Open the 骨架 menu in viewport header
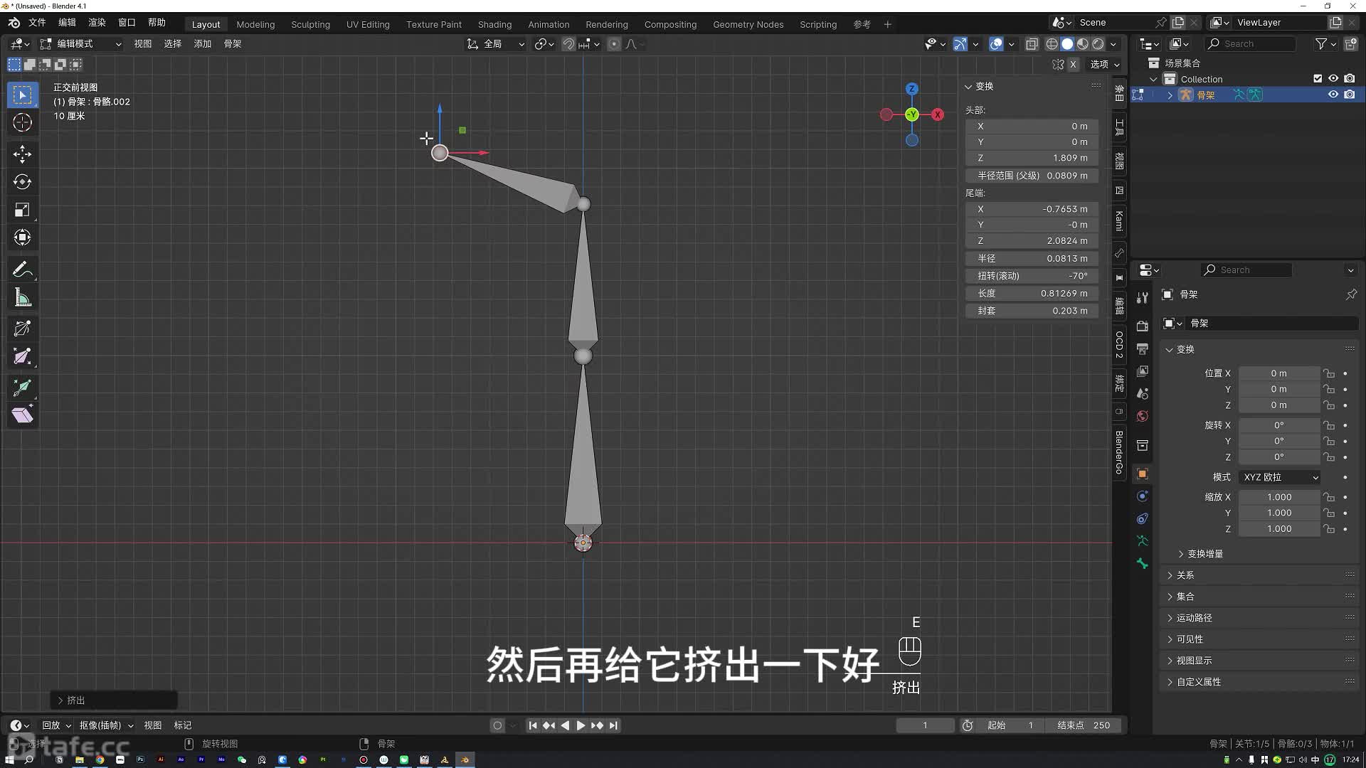The image size is (1366, 768). (233, 44)
